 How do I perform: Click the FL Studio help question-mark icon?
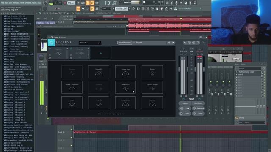181,3
